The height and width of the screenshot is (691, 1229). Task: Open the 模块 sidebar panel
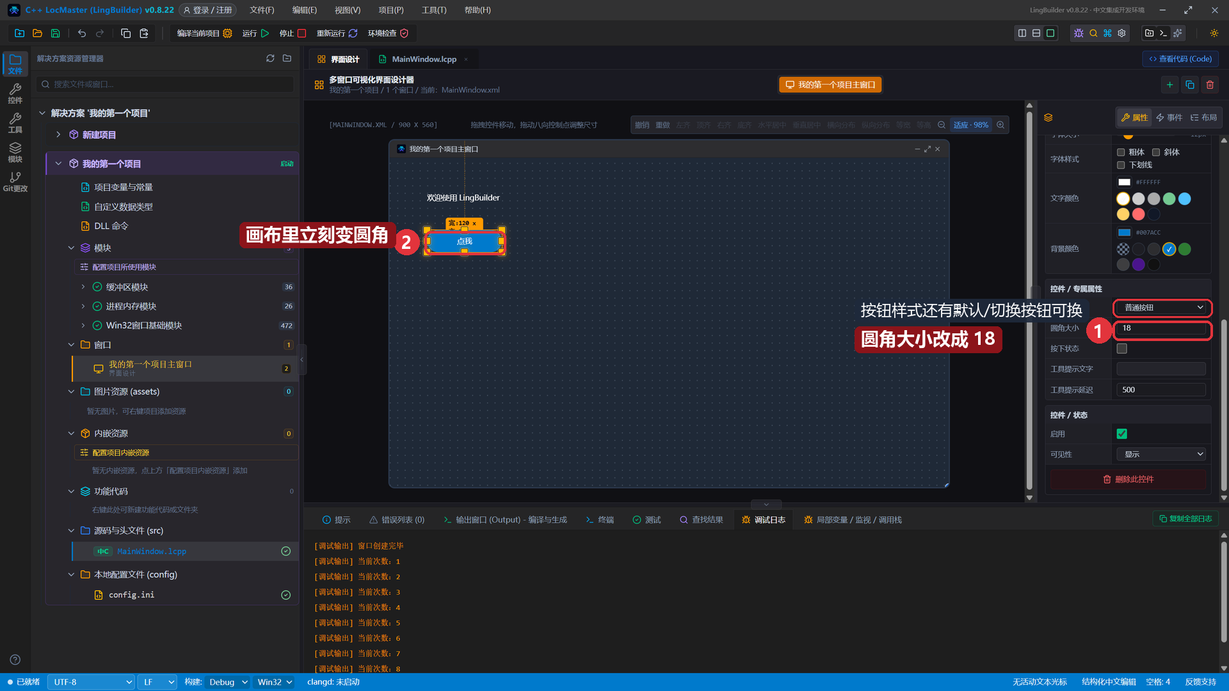tap(15, 152)
